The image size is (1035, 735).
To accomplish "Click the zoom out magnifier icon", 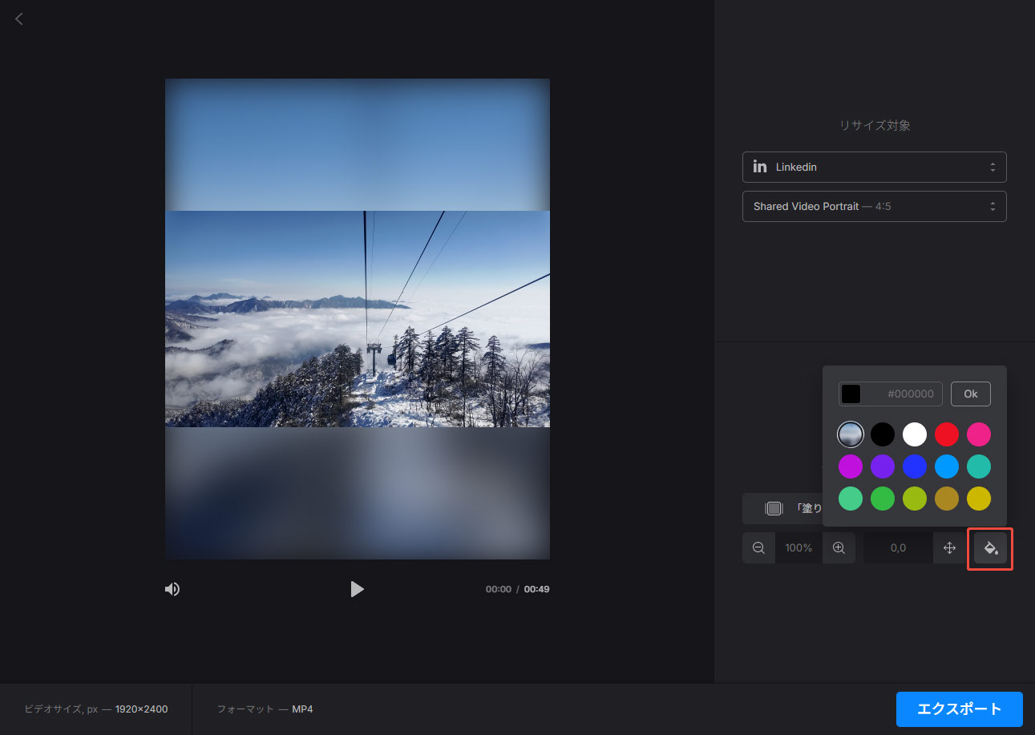I will 758,548.
